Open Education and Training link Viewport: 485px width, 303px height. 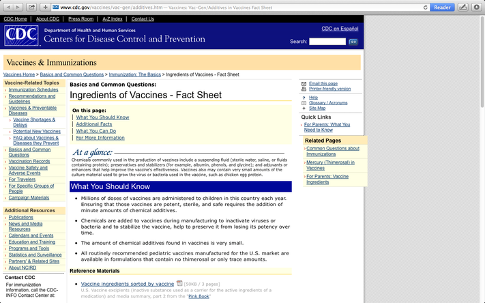(x=32, y=242)
